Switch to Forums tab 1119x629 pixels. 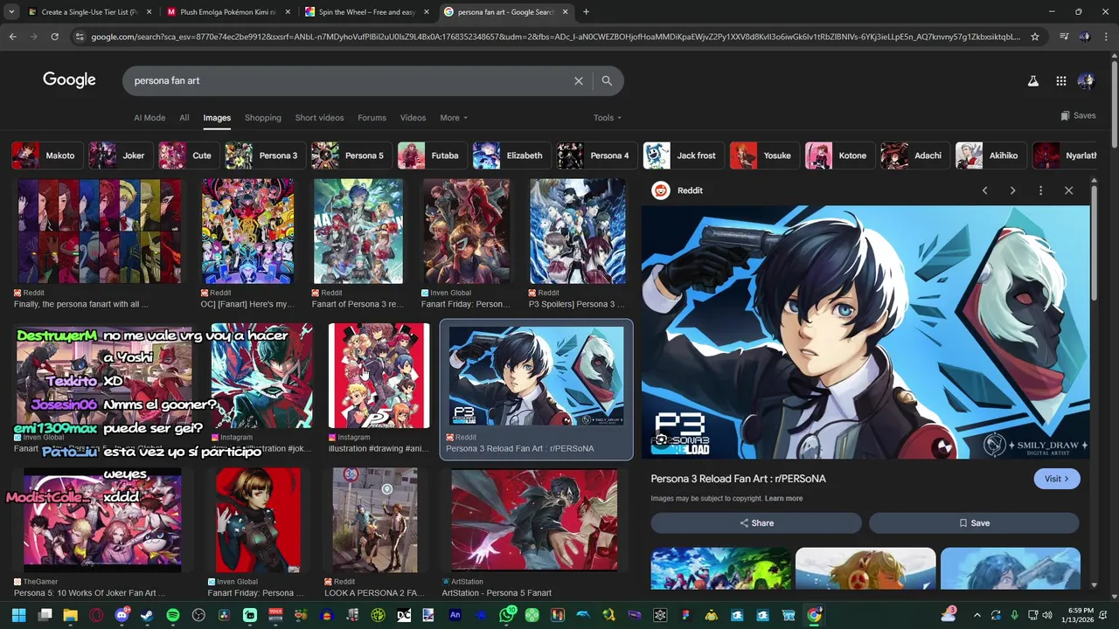click(x=372, y=118)
